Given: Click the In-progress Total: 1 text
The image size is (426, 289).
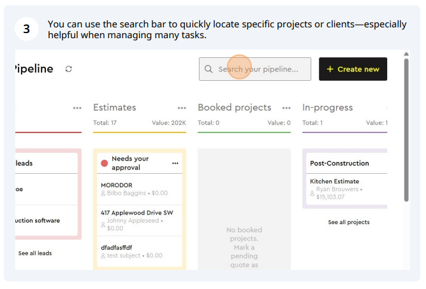Looking at the screenshot, I should [312, 123].
